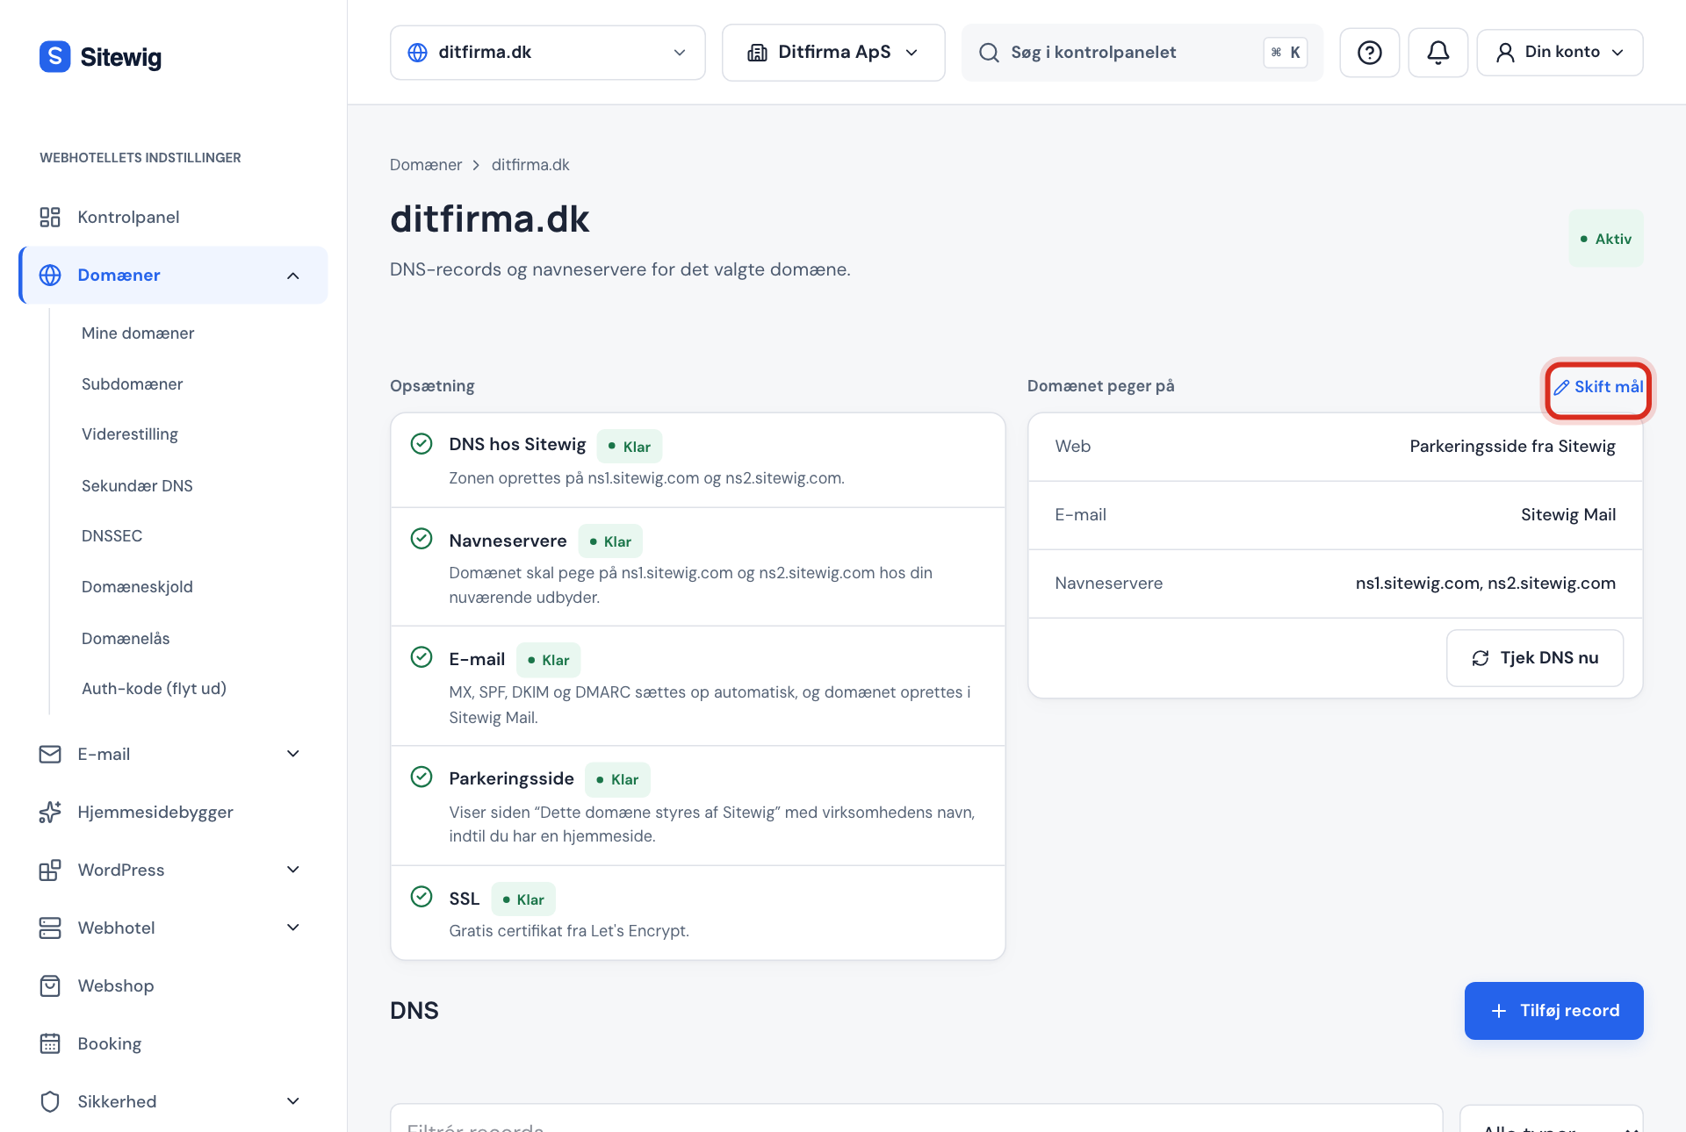1686x1132 pixels.
Task: Open Sekundær DNS in sidebar
Action: coord(137,486)
